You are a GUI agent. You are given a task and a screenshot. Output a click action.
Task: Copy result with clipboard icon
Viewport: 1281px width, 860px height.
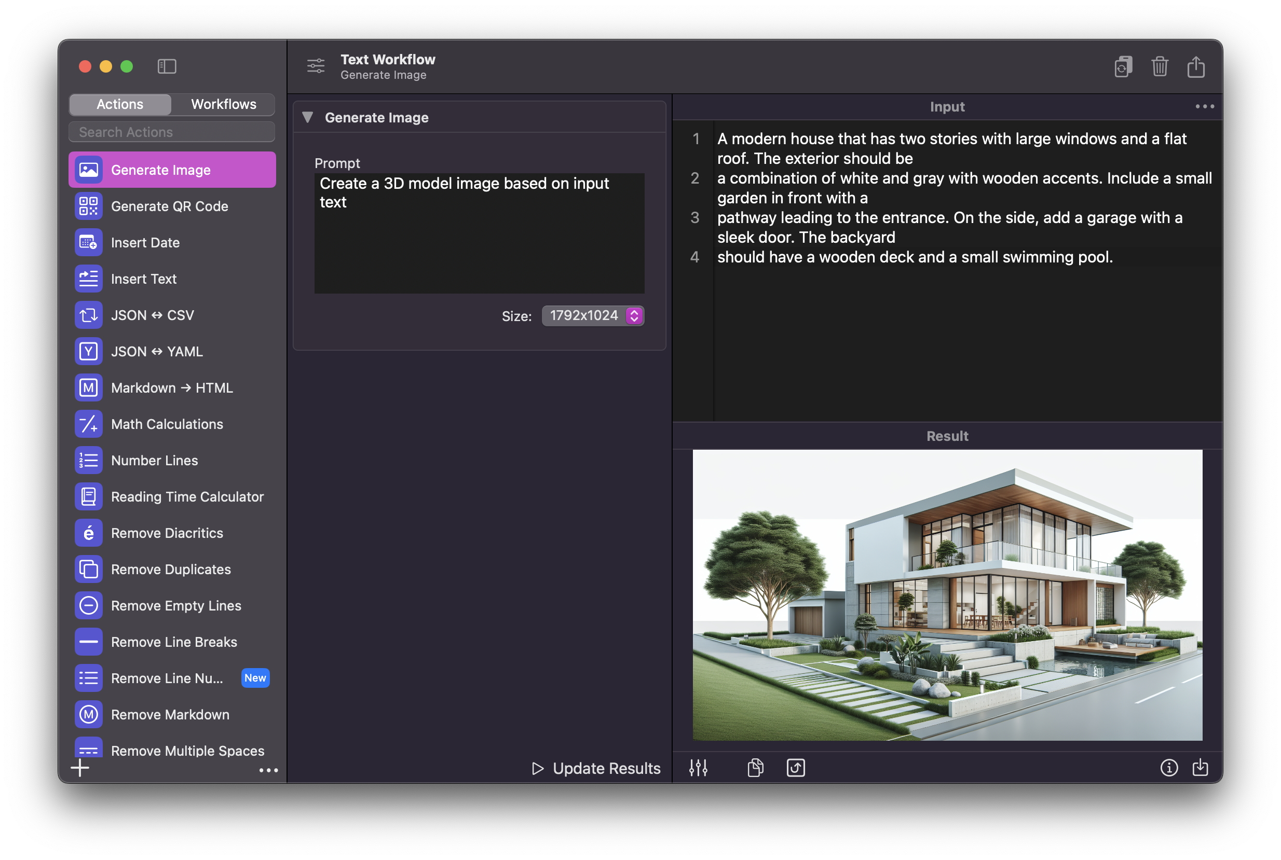pyautogui.click(x=755, y=768)
